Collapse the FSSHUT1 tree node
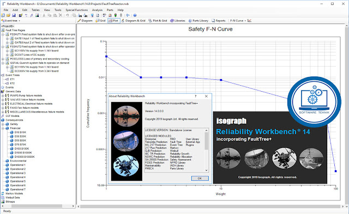 [3, 34]
